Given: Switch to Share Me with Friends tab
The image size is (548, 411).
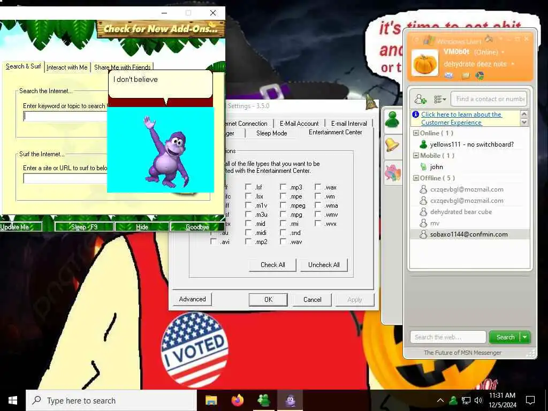Looking at the screenshot, I should point(123,67).
